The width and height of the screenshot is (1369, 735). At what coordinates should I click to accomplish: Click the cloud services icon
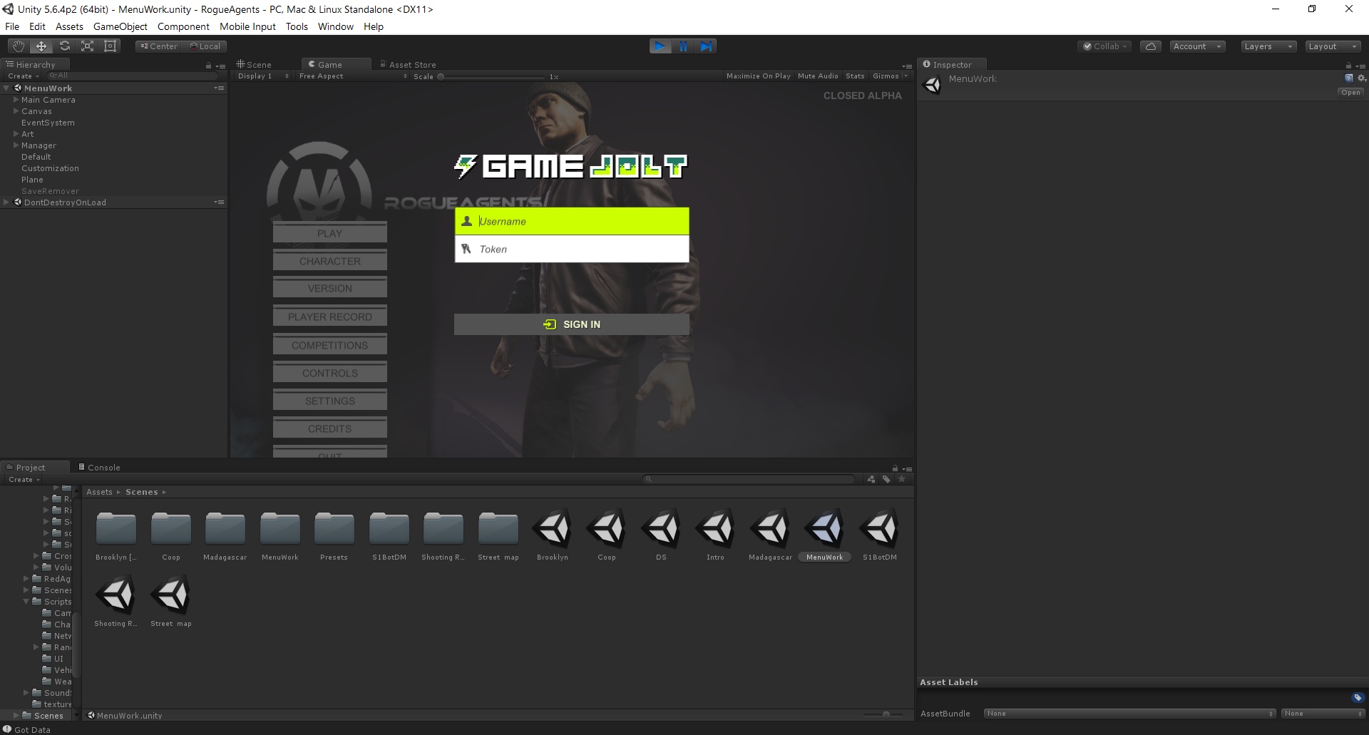pos(1150,46)
